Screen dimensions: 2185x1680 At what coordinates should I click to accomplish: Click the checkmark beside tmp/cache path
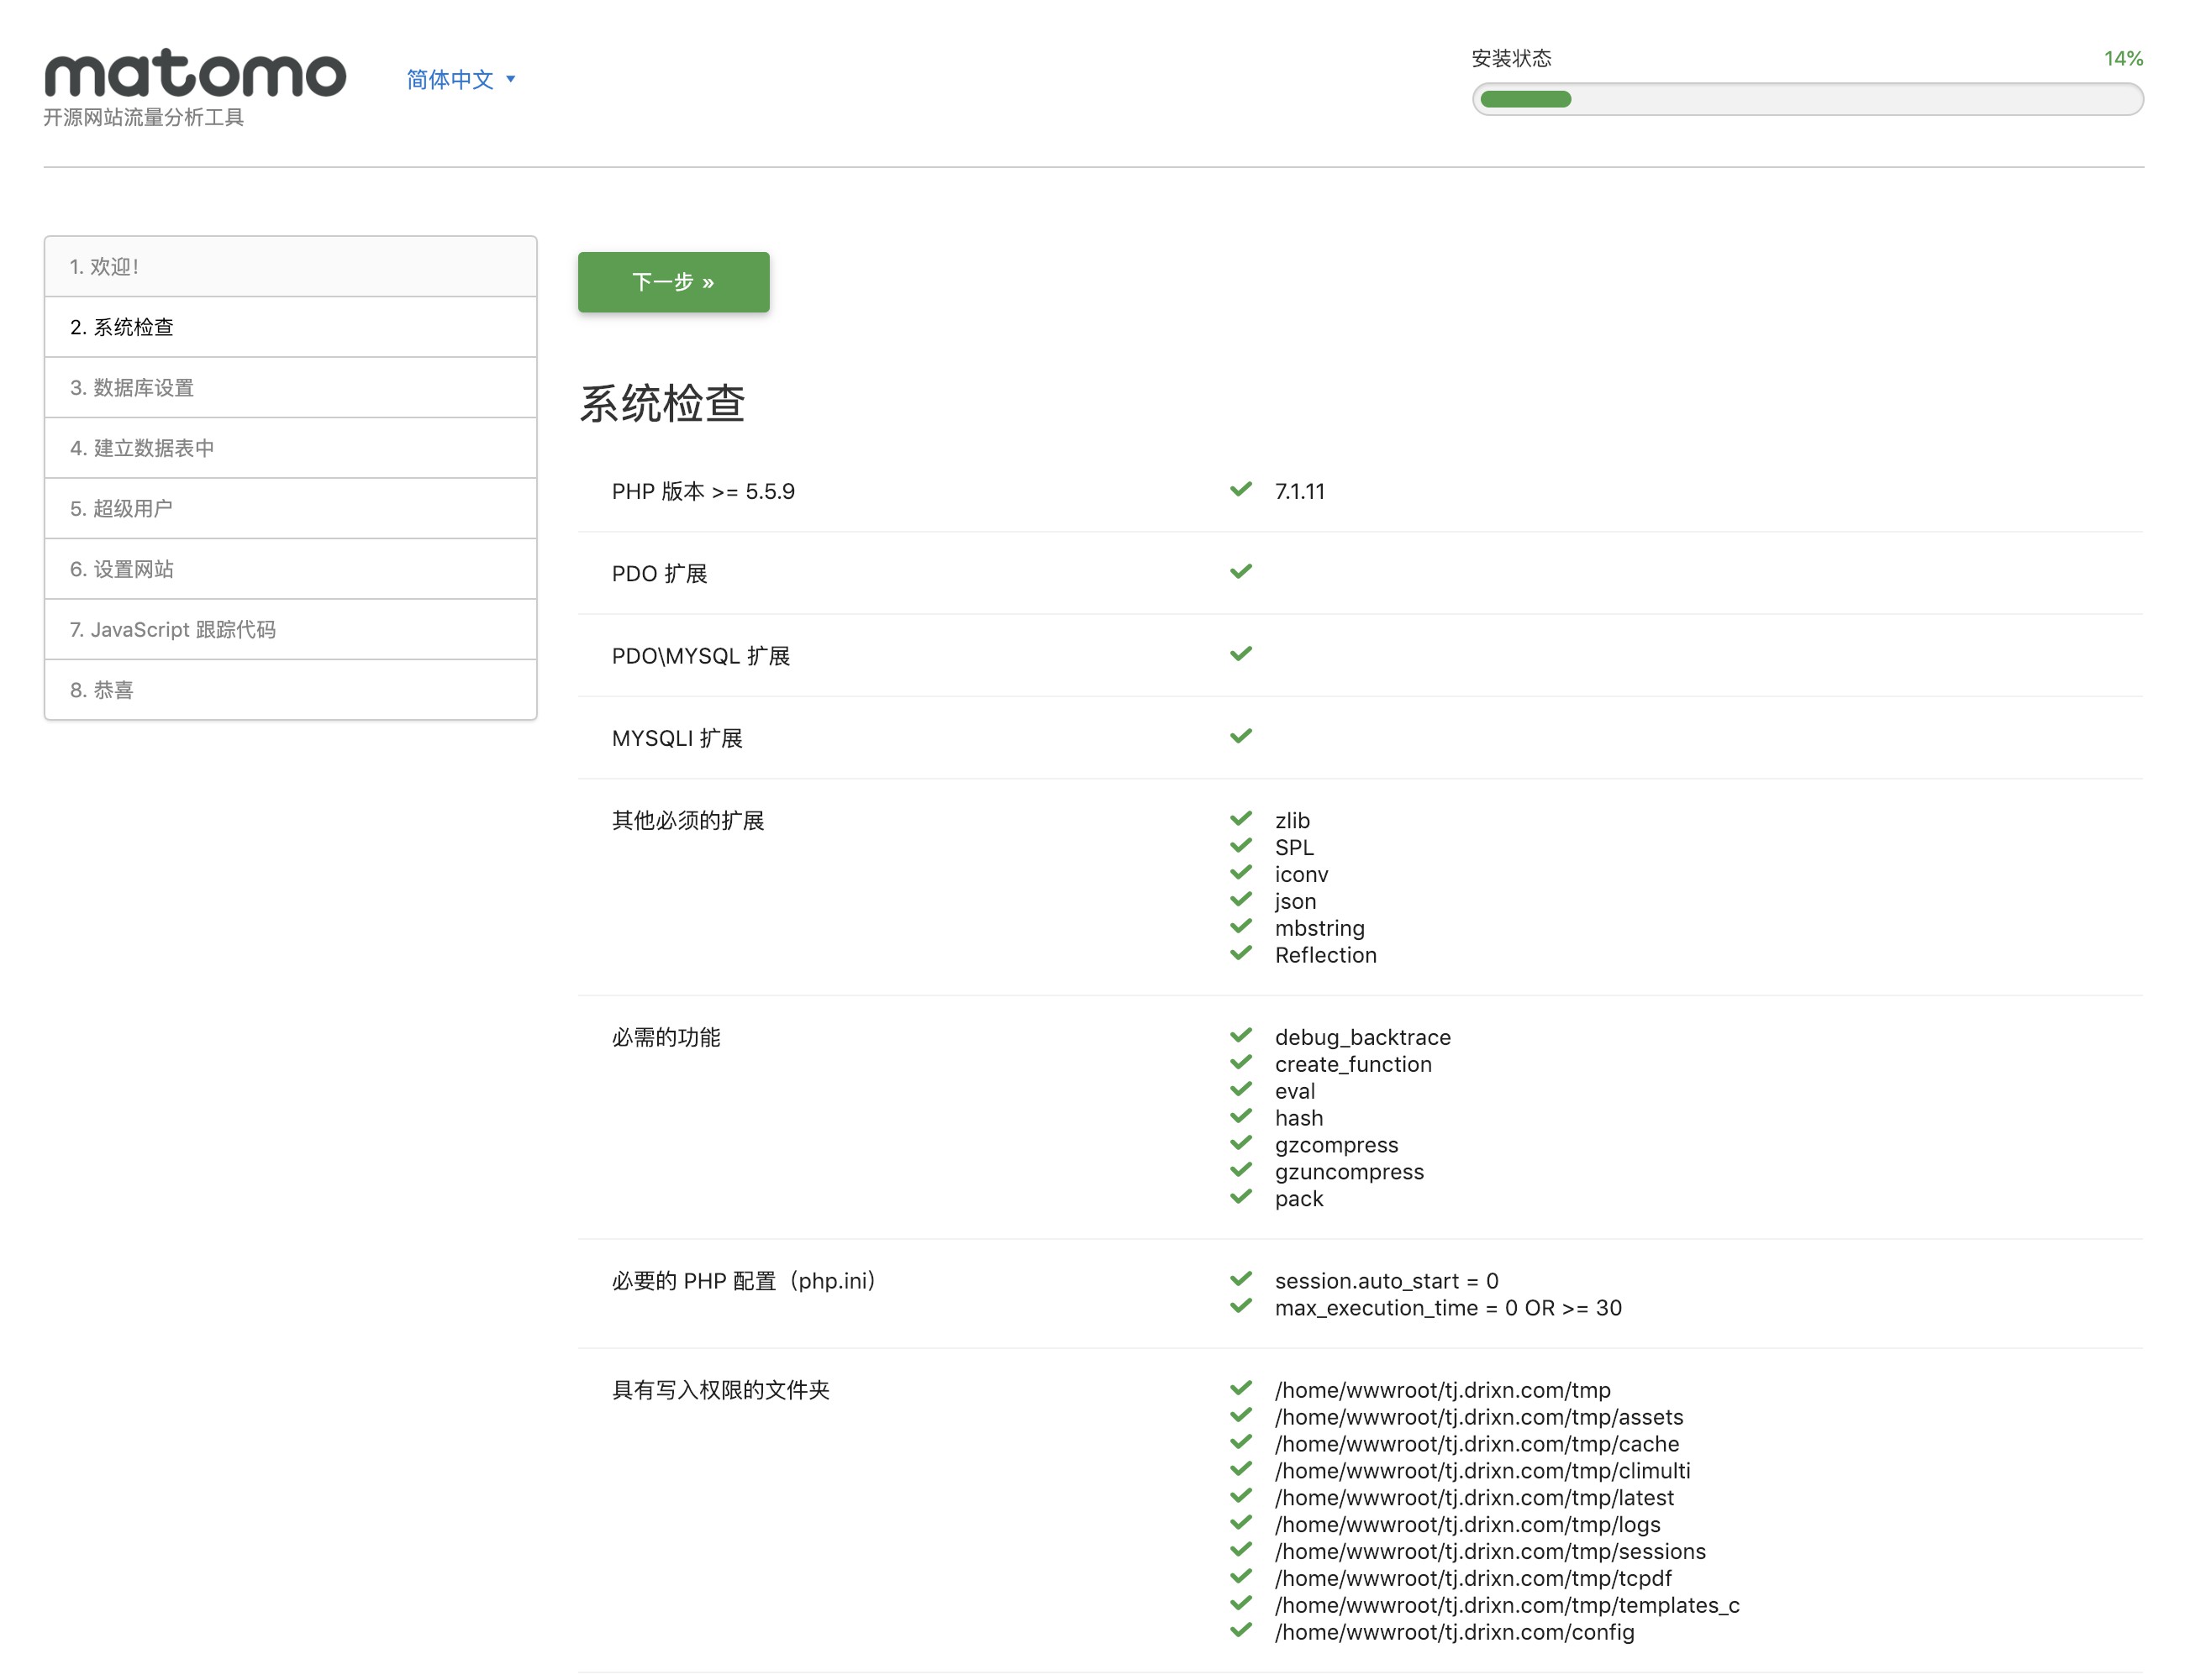pos(1240,1442)
